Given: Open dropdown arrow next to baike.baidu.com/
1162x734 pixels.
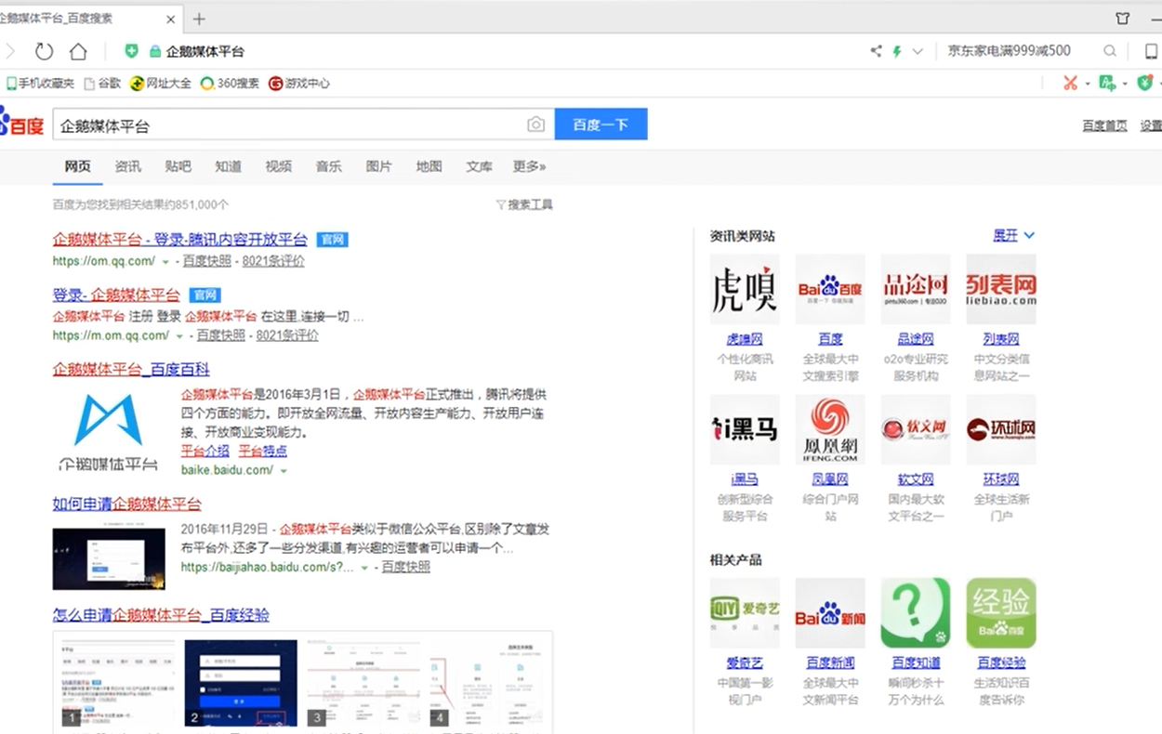Looking at the screenshot, I should coord(284,471).
